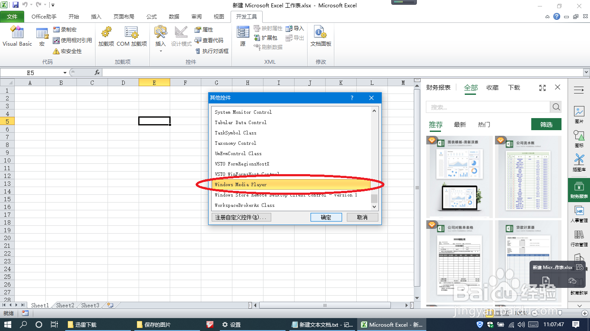Expand the Name Box dropdown arrow
This screenshot has width=590, height=331.
[65, 73]
